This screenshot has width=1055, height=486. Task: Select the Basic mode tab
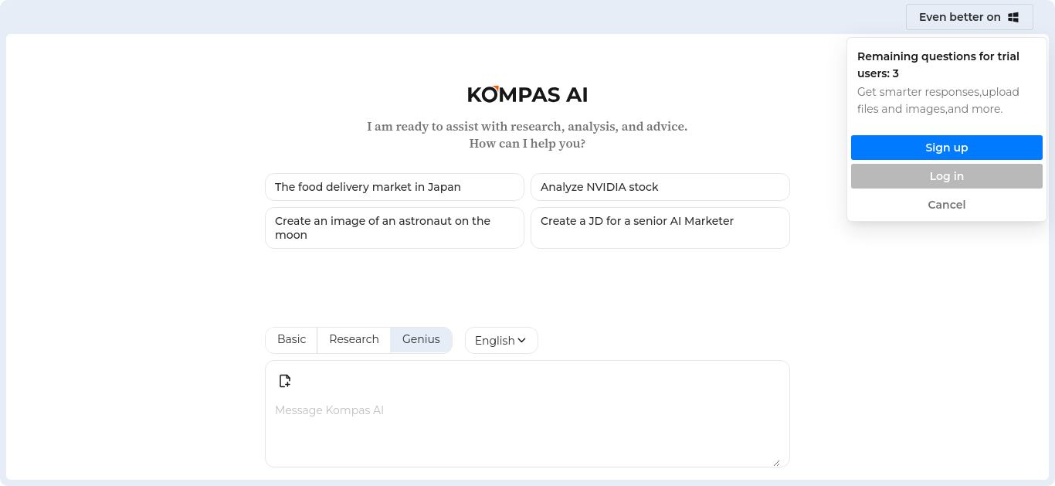tap(292, 339)
